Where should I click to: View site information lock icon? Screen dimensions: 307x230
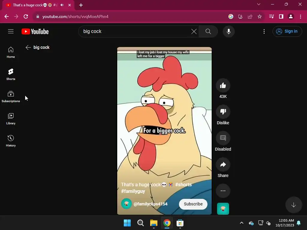coord(38,16)
